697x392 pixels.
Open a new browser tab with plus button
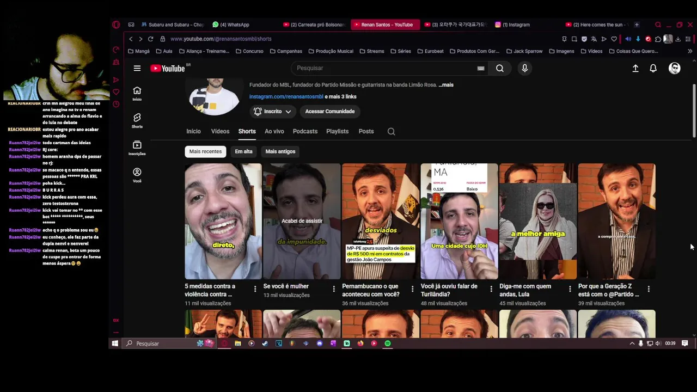tap(637, 24)
